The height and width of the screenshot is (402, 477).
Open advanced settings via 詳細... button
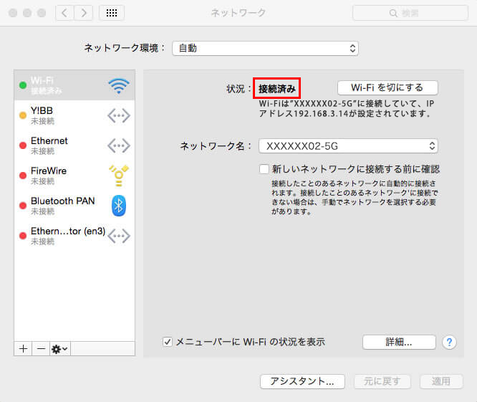[399, 343]
